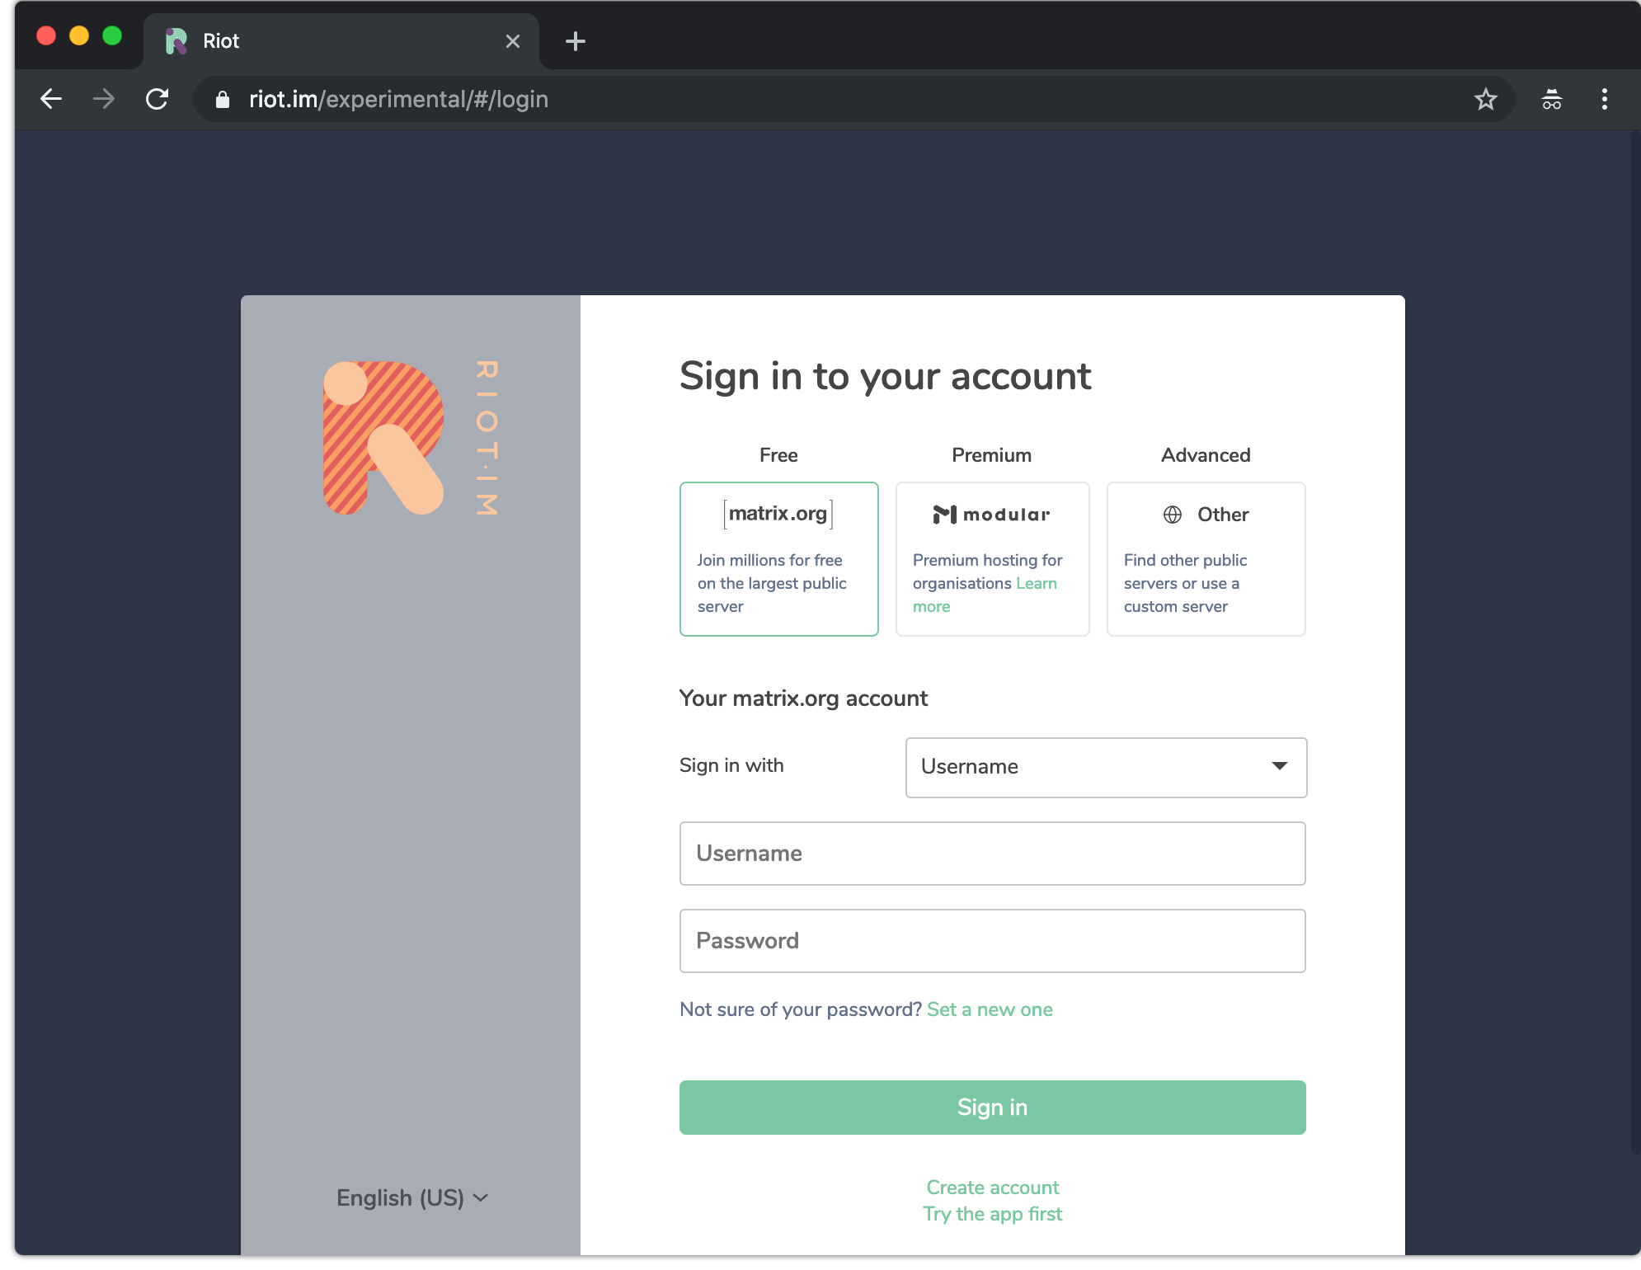This screenshot has width=1641, height=1270.
Task: Click the padlock site security icon
Action: pos(222,100)
